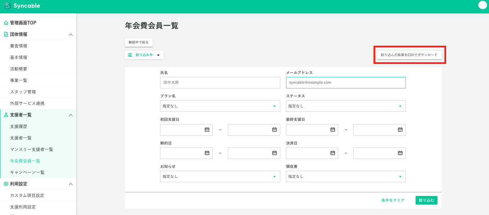Image resolution: width=489 pixels, height=215 pixels.
Task: Open the プラン名 dropdown
Action: pos(220,106)
